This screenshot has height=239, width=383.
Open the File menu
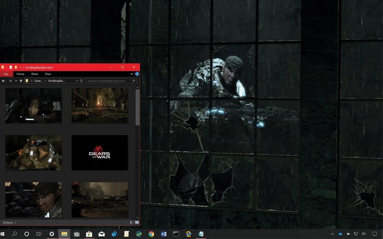pyautogui.click(x=6, y=74)
